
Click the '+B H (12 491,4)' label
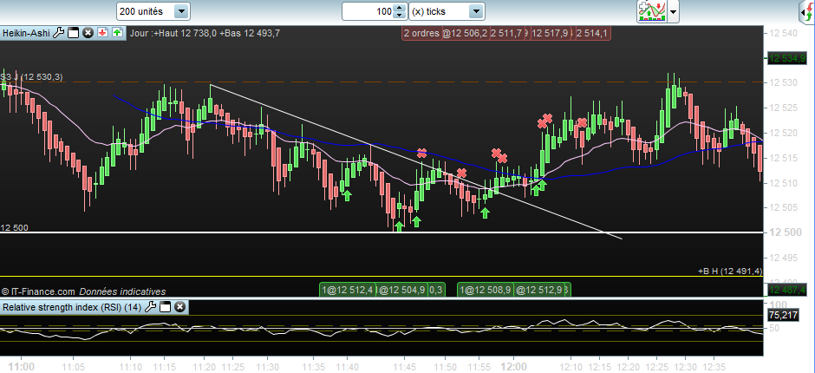point(730,271)
